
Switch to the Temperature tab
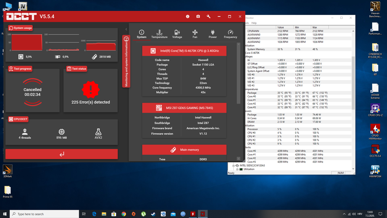point(159,34)
